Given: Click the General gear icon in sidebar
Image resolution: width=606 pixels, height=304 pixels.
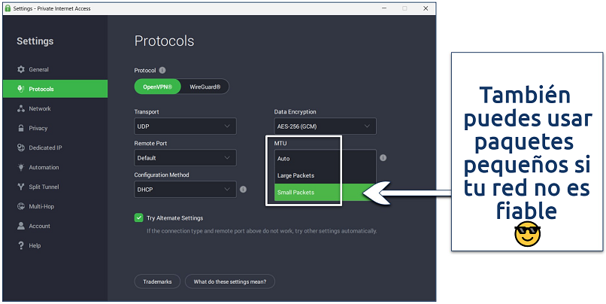Looking at the screenshot, I should click(x=21, y=70).
